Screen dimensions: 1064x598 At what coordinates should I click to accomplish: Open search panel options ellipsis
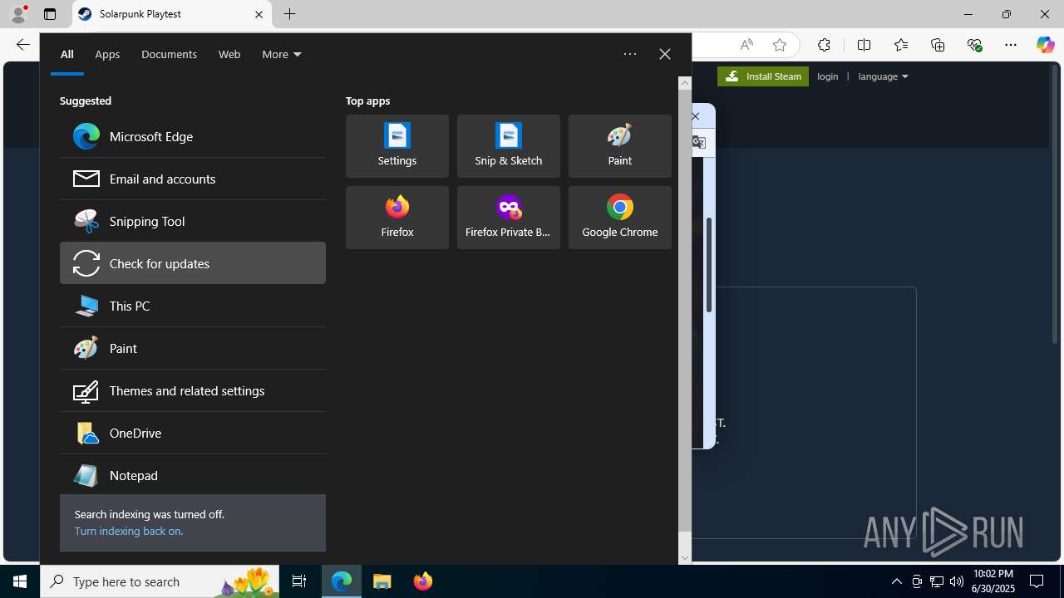coord(630,54)
